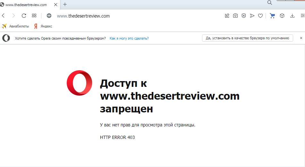Open the downloads icon
Screen dimensions: 305x167
click(292, 16)
